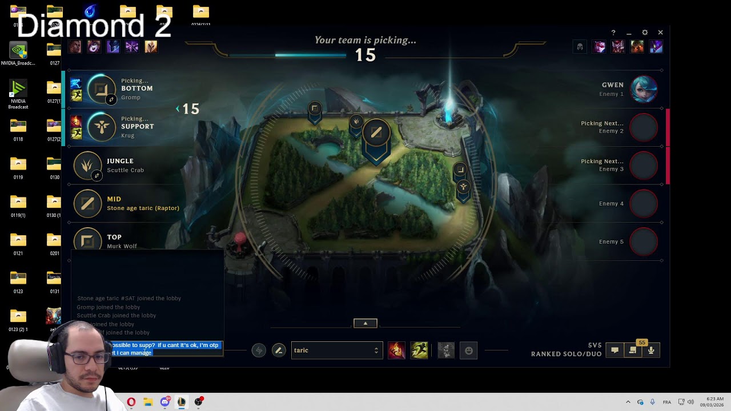Open the chat bubble button at bottom right

[614, 350]
